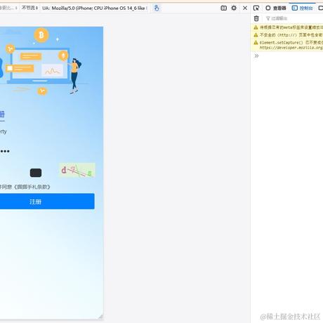
Task: Activate the element picker tool
Action: [x=256, y=8]
